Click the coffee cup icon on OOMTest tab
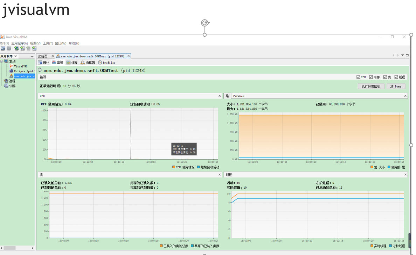Viewport: 416px width, 255px height. pyautogui.click(x=58, y=56)
